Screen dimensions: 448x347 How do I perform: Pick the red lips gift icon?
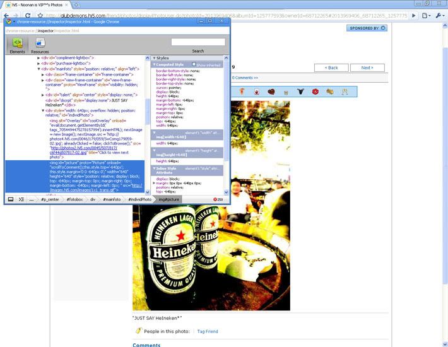click(315, 91)
